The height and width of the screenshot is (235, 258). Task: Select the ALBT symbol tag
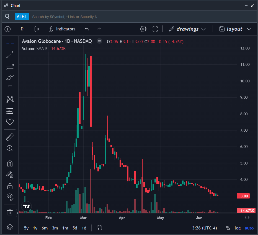[22, 17]
